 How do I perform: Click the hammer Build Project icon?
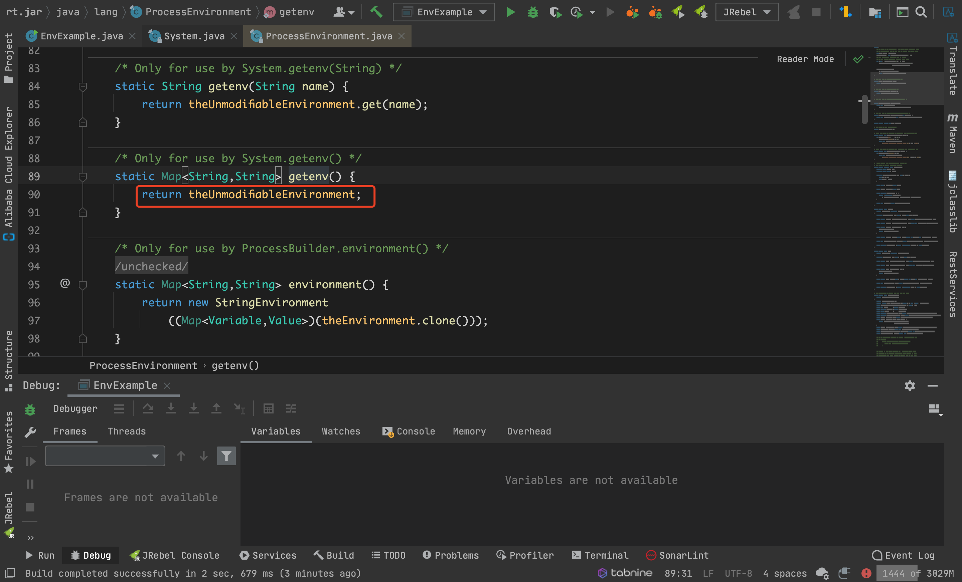point(376,12)
